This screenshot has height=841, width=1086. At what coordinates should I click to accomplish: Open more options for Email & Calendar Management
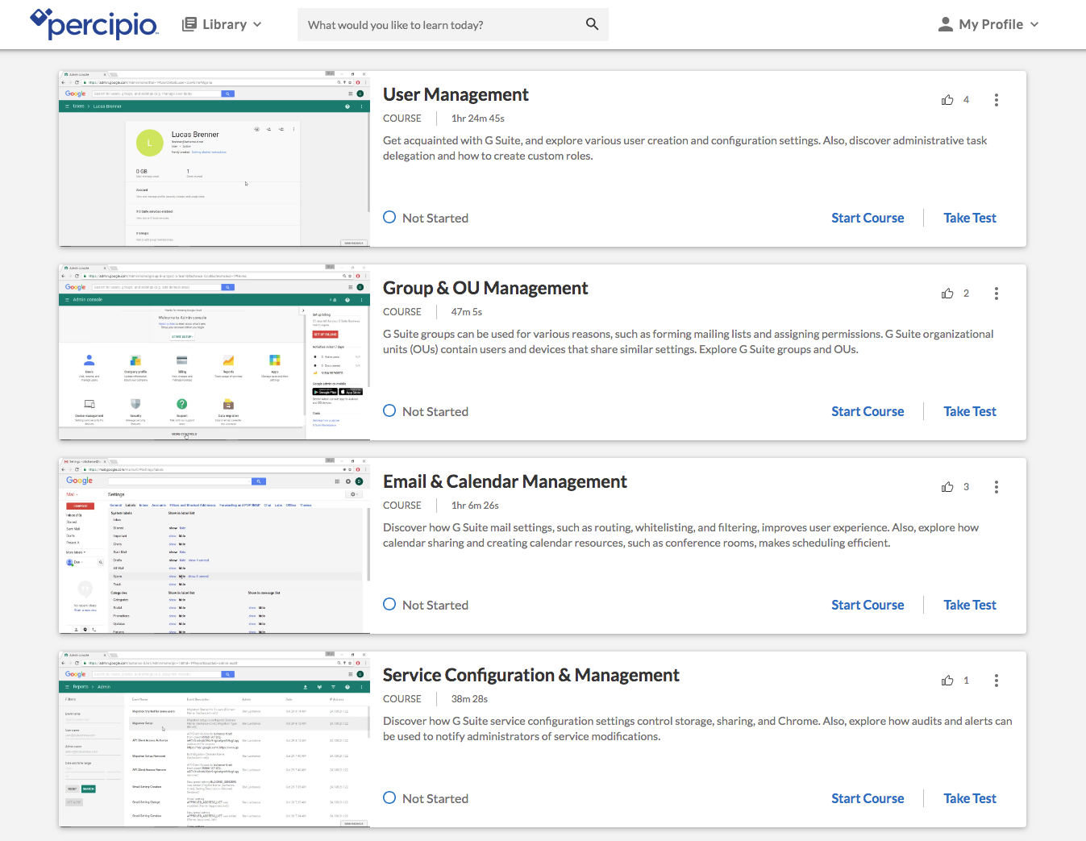[997, 487]
